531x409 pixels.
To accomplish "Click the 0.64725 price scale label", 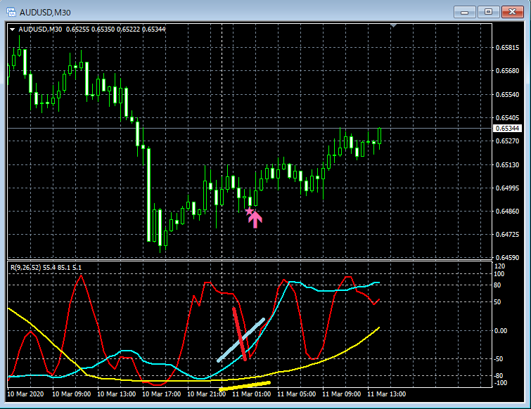I will [x=507, y=234].
